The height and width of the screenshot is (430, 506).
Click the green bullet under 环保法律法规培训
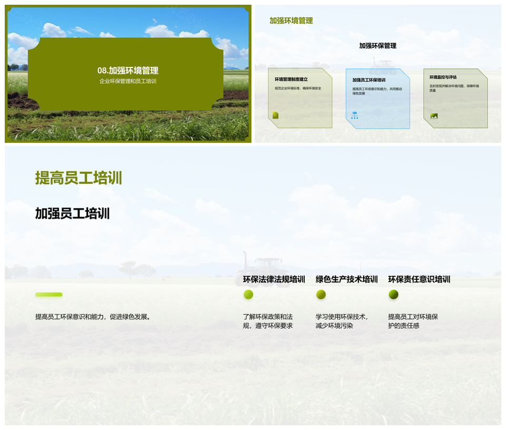pos(248,295)
